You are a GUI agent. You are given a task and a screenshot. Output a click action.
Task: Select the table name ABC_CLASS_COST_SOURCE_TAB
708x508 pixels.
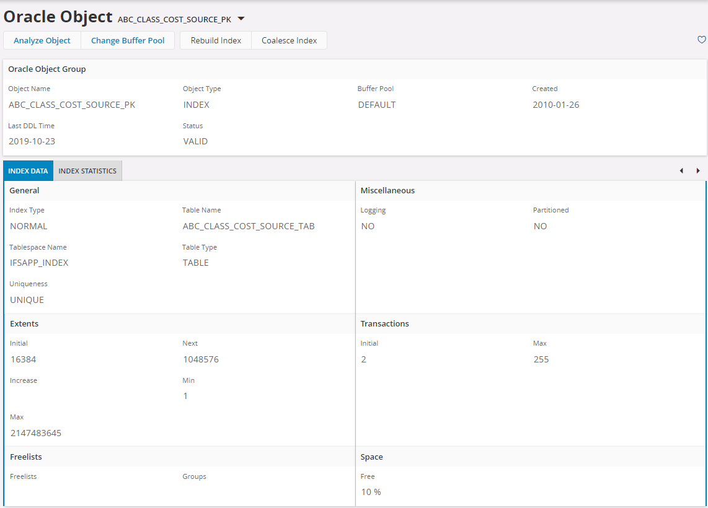(x=249, y=226)
